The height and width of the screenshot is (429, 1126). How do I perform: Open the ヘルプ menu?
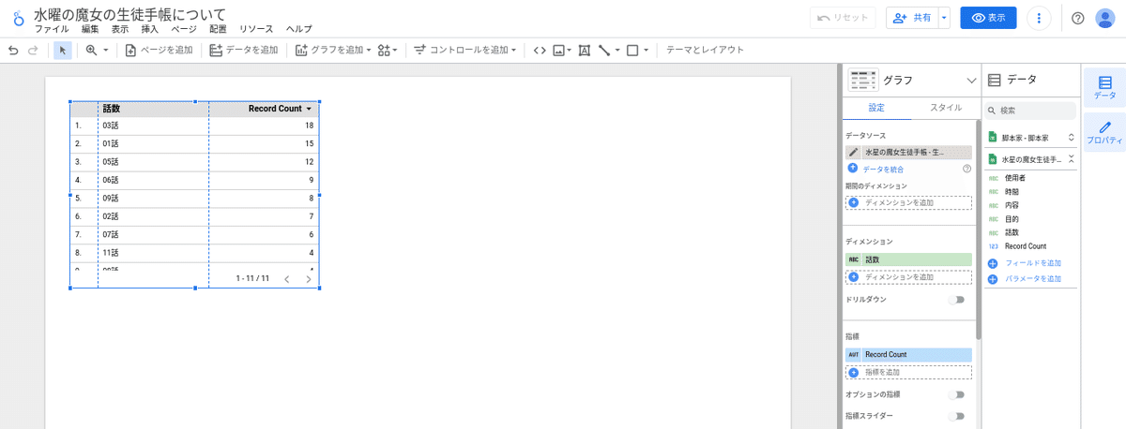(299, 29)
